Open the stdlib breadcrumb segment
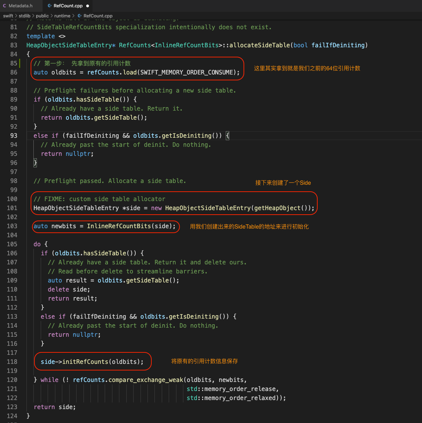The width and height of the screenshot is (422, 423). point(24,16)
